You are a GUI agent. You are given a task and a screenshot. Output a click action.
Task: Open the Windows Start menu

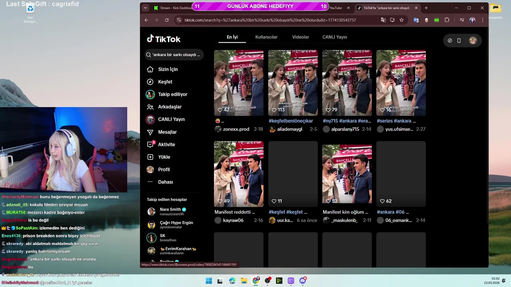click(x=209, y=281)
